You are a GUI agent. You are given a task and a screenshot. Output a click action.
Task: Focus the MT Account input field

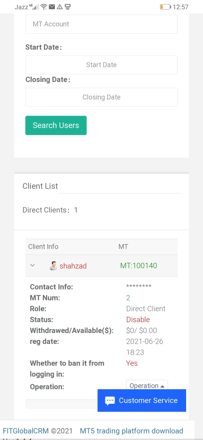(101, 24)
